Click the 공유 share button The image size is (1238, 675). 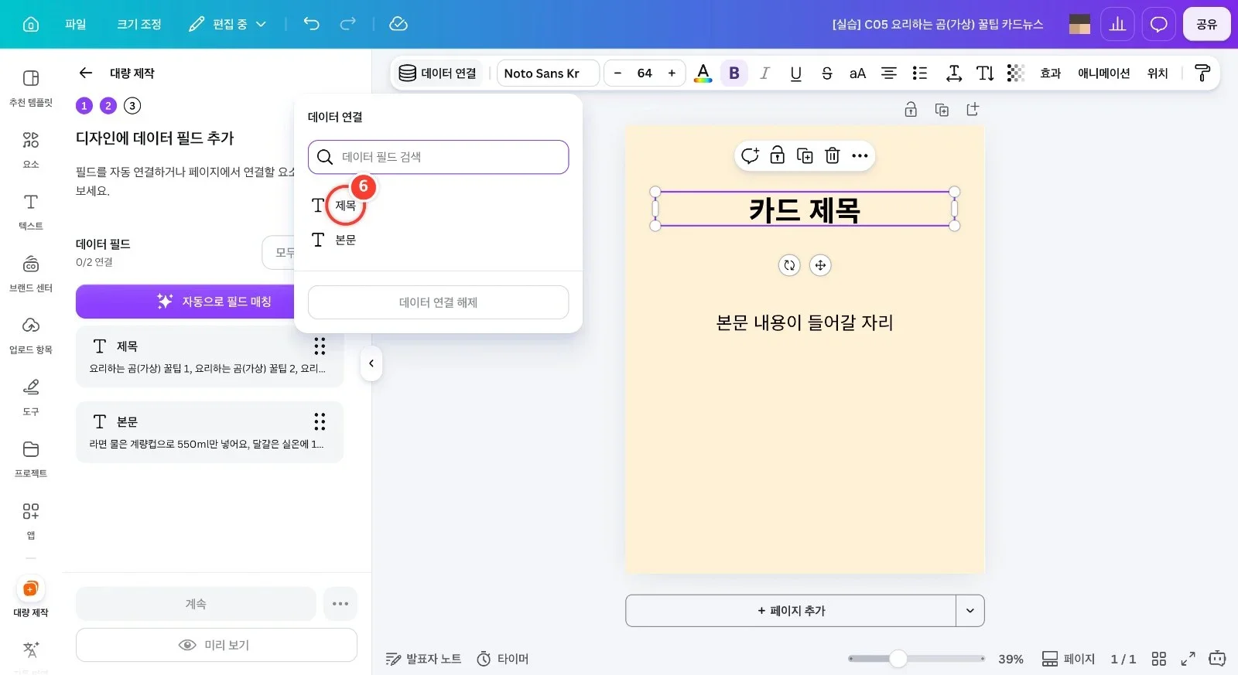(x=1206, y=24)
